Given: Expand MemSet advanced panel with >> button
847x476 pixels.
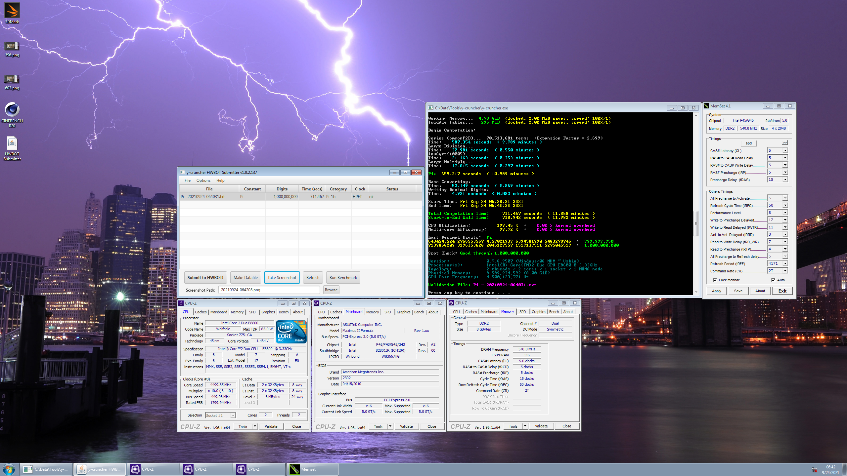Looking at the screenshot, I should click(x=784, y=143).
